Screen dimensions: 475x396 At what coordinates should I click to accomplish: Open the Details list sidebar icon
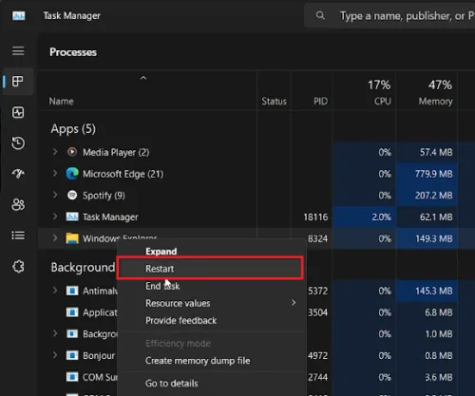[18, 236]
